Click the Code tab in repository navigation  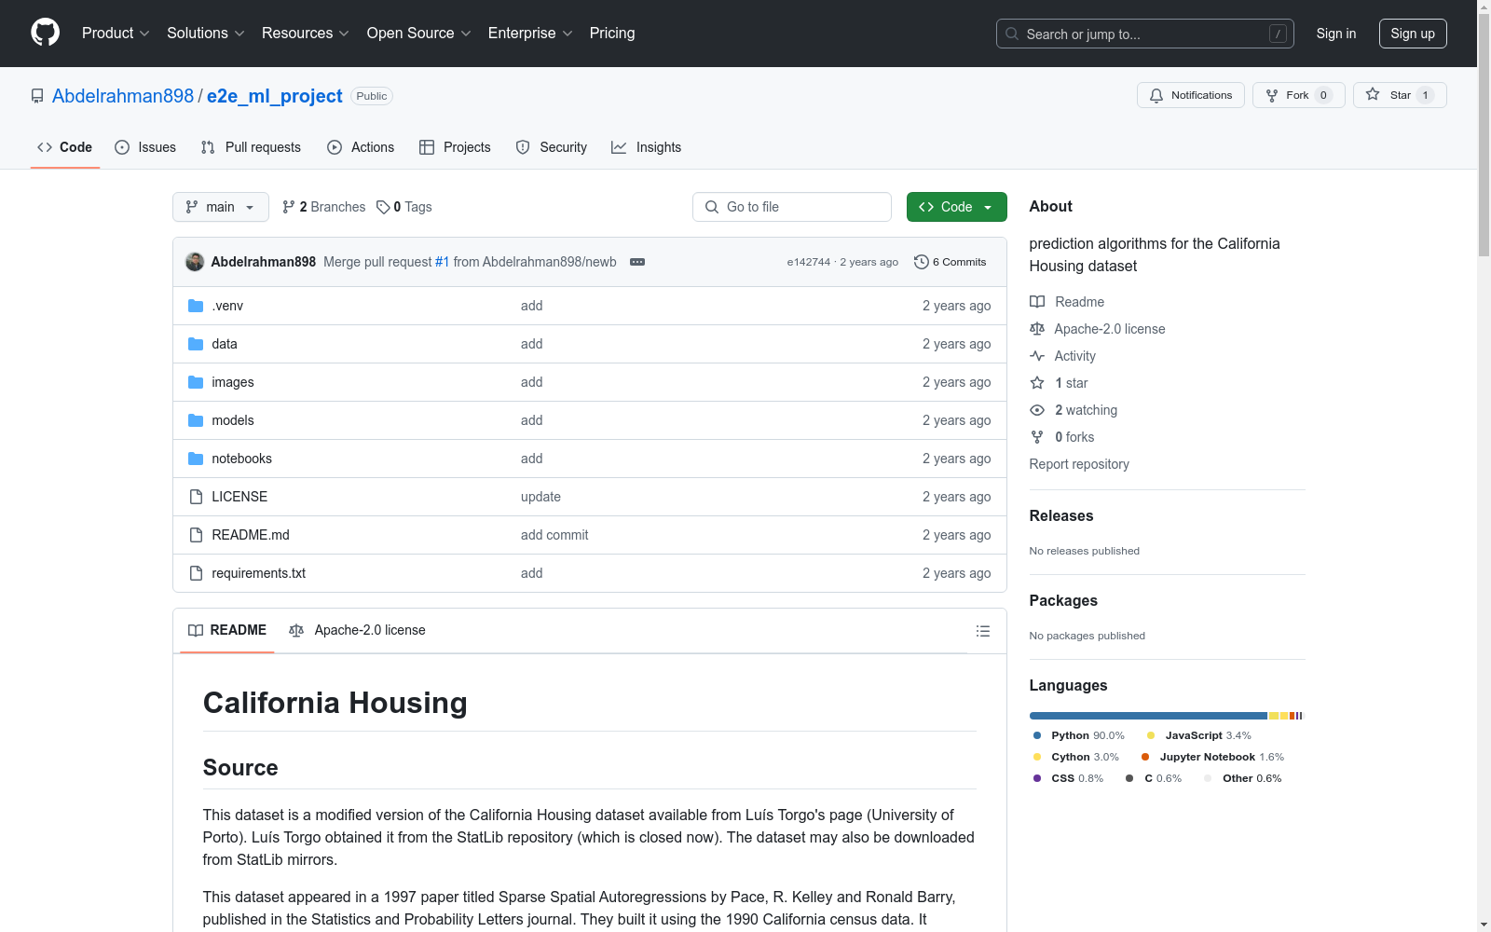[65, 147]
